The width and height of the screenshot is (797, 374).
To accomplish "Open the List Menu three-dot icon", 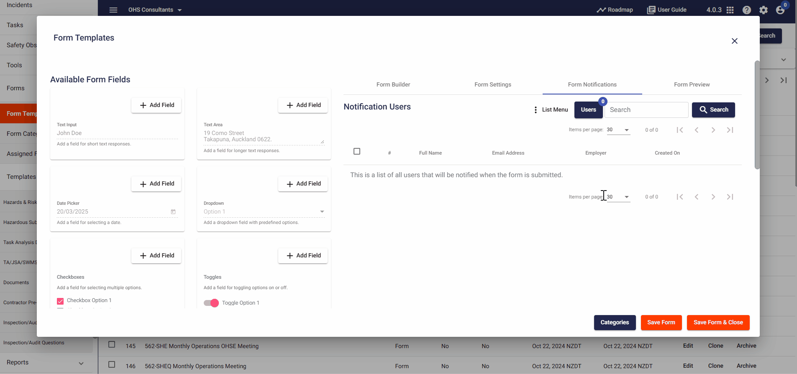I will tap(536, 110).
